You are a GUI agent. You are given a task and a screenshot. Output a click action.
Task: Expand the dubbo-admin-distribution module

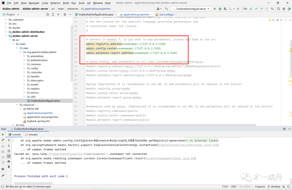point(6,32)
